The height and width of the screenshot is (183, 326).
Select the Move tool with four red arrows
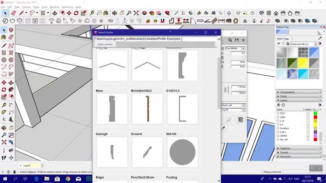69,13
